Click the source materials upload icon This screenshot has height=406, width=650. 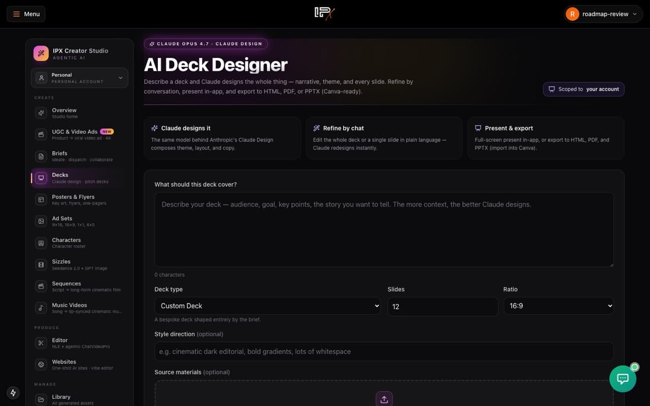tap(384, 399)
